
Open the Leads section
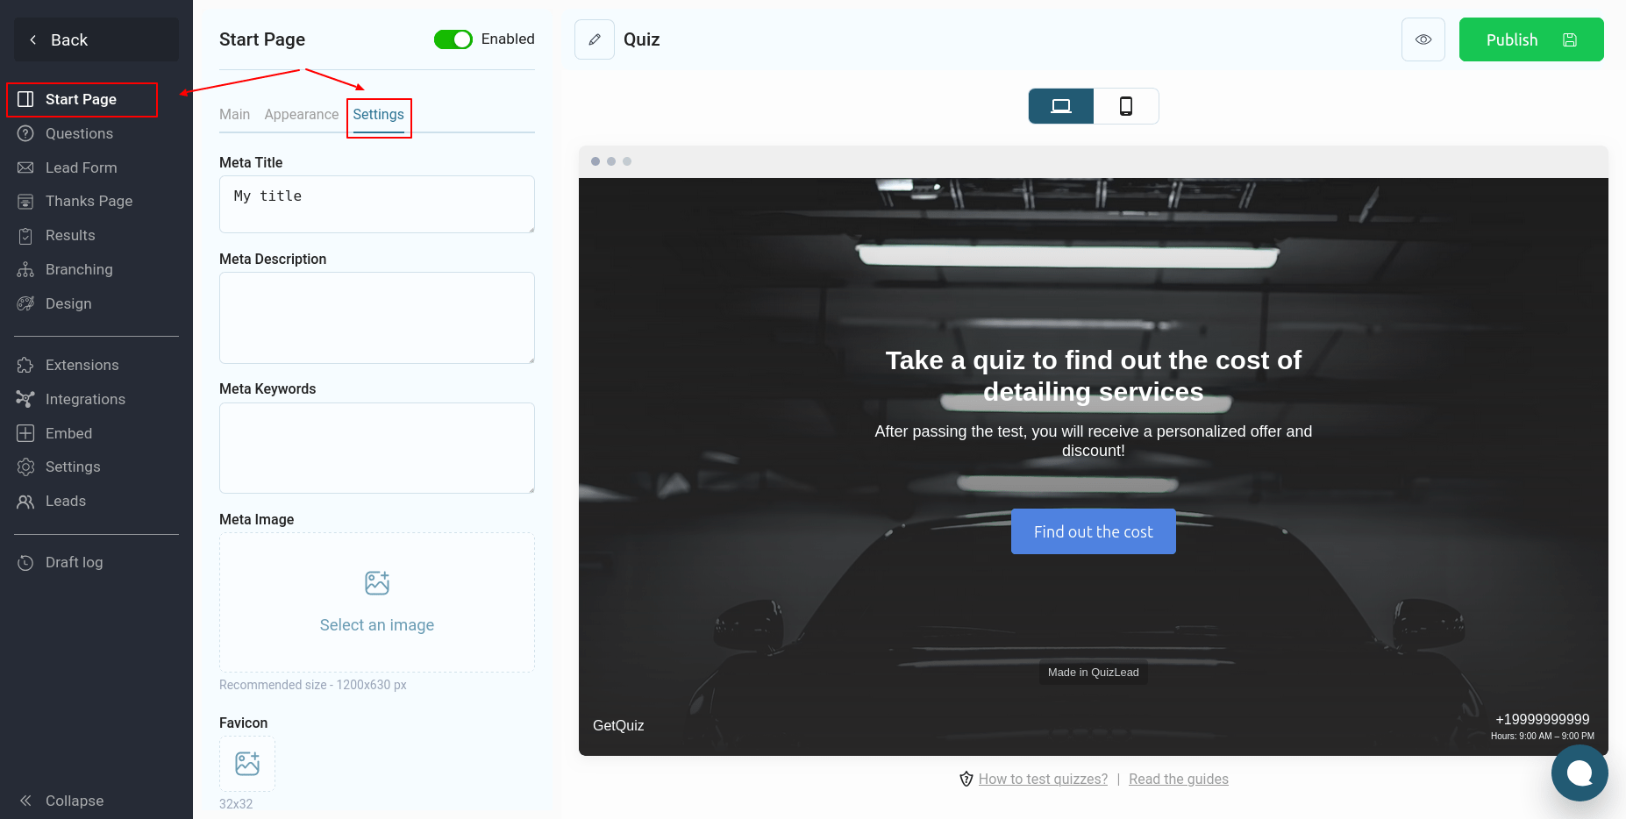tap(66, 501)
